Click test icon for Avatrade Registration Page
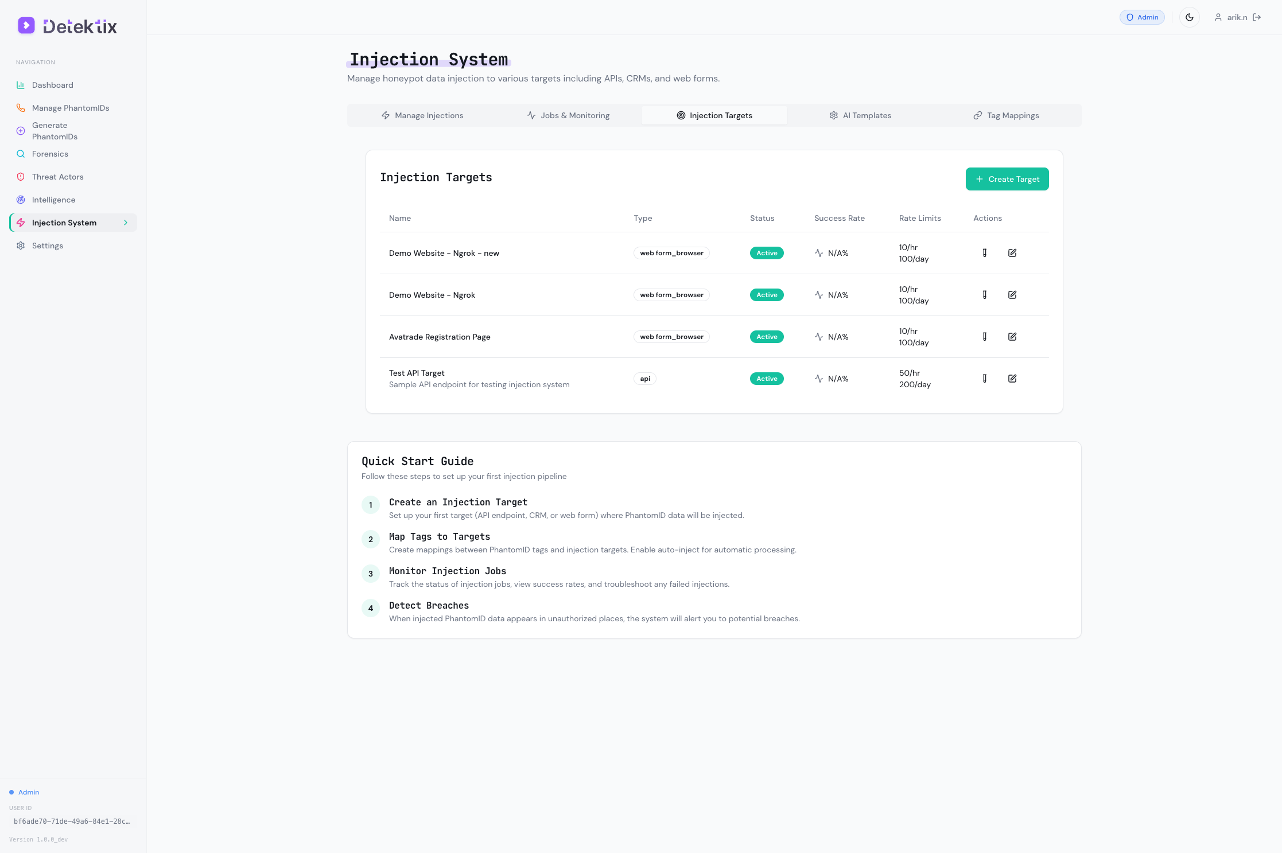The width and height of the screenshot is (1282, 853). [x=985, y=337]
